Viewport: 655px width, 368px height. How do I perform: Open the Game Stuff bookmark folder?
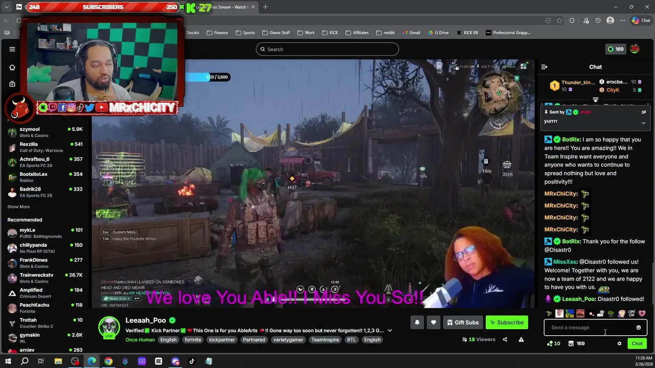coord(276,33)
